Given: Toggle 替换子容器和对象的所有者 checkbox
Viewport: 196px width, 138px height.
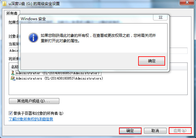Looking at the screenshot, I should click(x=11, y=113).
